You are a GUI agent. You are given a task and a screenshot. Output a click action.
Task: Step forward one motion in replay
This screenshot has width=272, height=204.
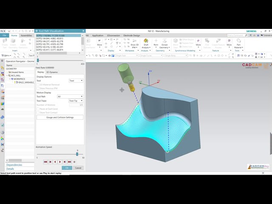tap(65, 161)
